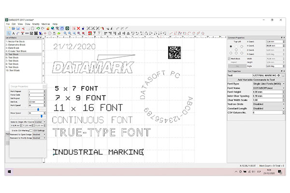The width and height of the screenshot is (290, 193).
Task: Select the top-right anchor radio button
Action: pyautogui.click(x=242, y=46)
